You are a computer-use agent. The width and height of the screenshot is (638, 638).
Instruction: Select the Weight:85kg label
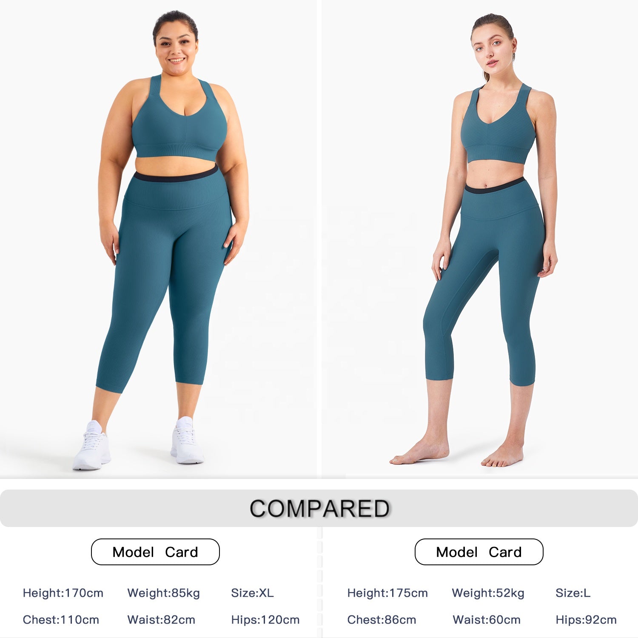[x=163, y=593]
